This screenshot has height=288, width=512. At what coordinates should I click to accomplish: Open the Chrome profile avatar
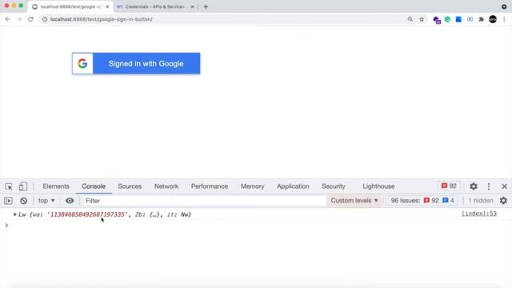(493, 19)
